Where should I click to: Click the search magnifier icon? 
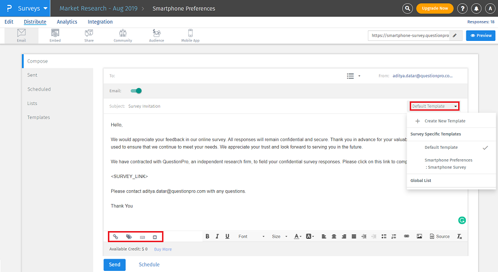[x=408, y=8]
